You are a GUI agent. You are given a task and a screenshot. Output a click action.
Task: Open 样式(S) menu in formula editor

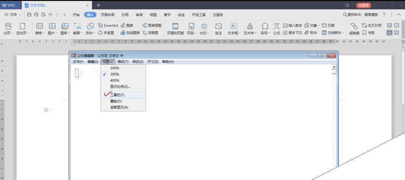coord(138,62)
